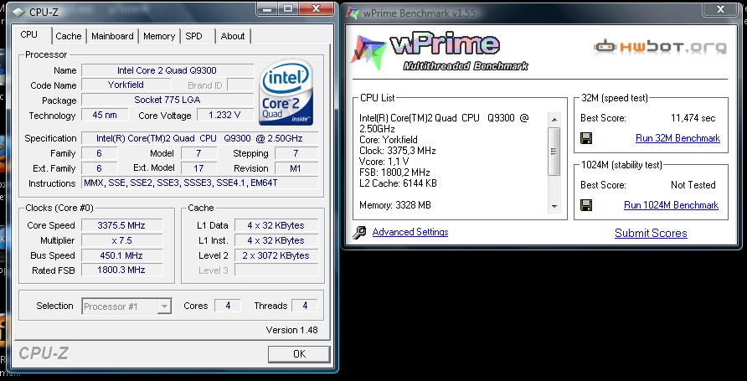The width and height of the screenshot is (747, 381).
Task: Switch to the Cache tab
Action: tap(68, 36)
